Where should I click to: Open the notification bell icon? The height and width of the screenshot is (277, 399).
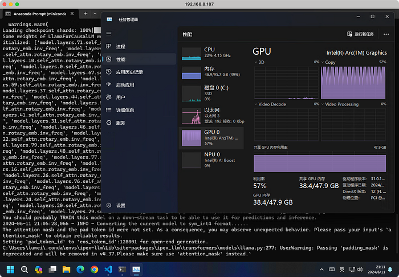pos(390,270)
